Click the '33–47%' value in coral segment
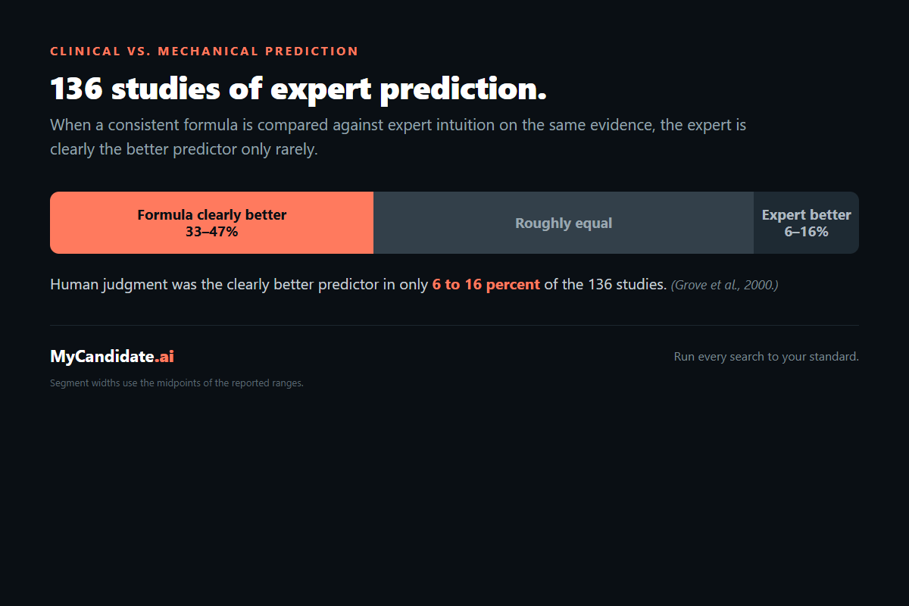This screenshot has width=909, height=606. tap(212, 232)
